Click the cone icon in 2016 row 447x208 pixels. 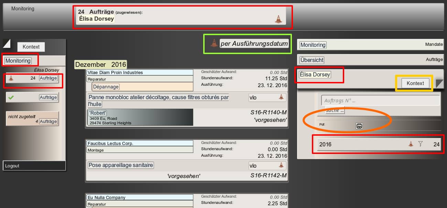411,144
